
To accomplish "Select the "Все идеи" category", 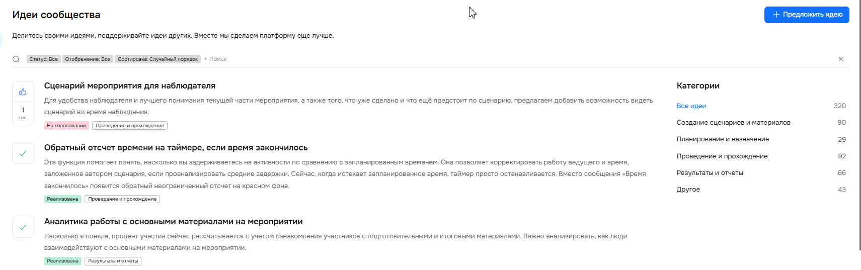I will (691, 106).
